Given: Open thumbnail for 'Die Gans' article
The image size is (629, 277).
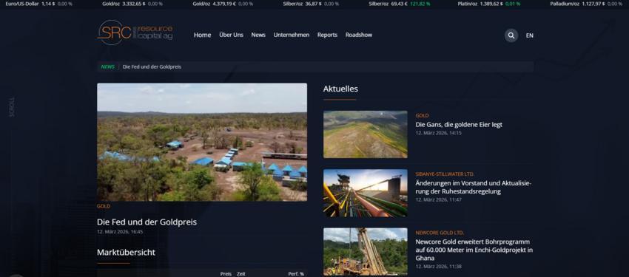Looking at the screenshot, I should point(365,134).
